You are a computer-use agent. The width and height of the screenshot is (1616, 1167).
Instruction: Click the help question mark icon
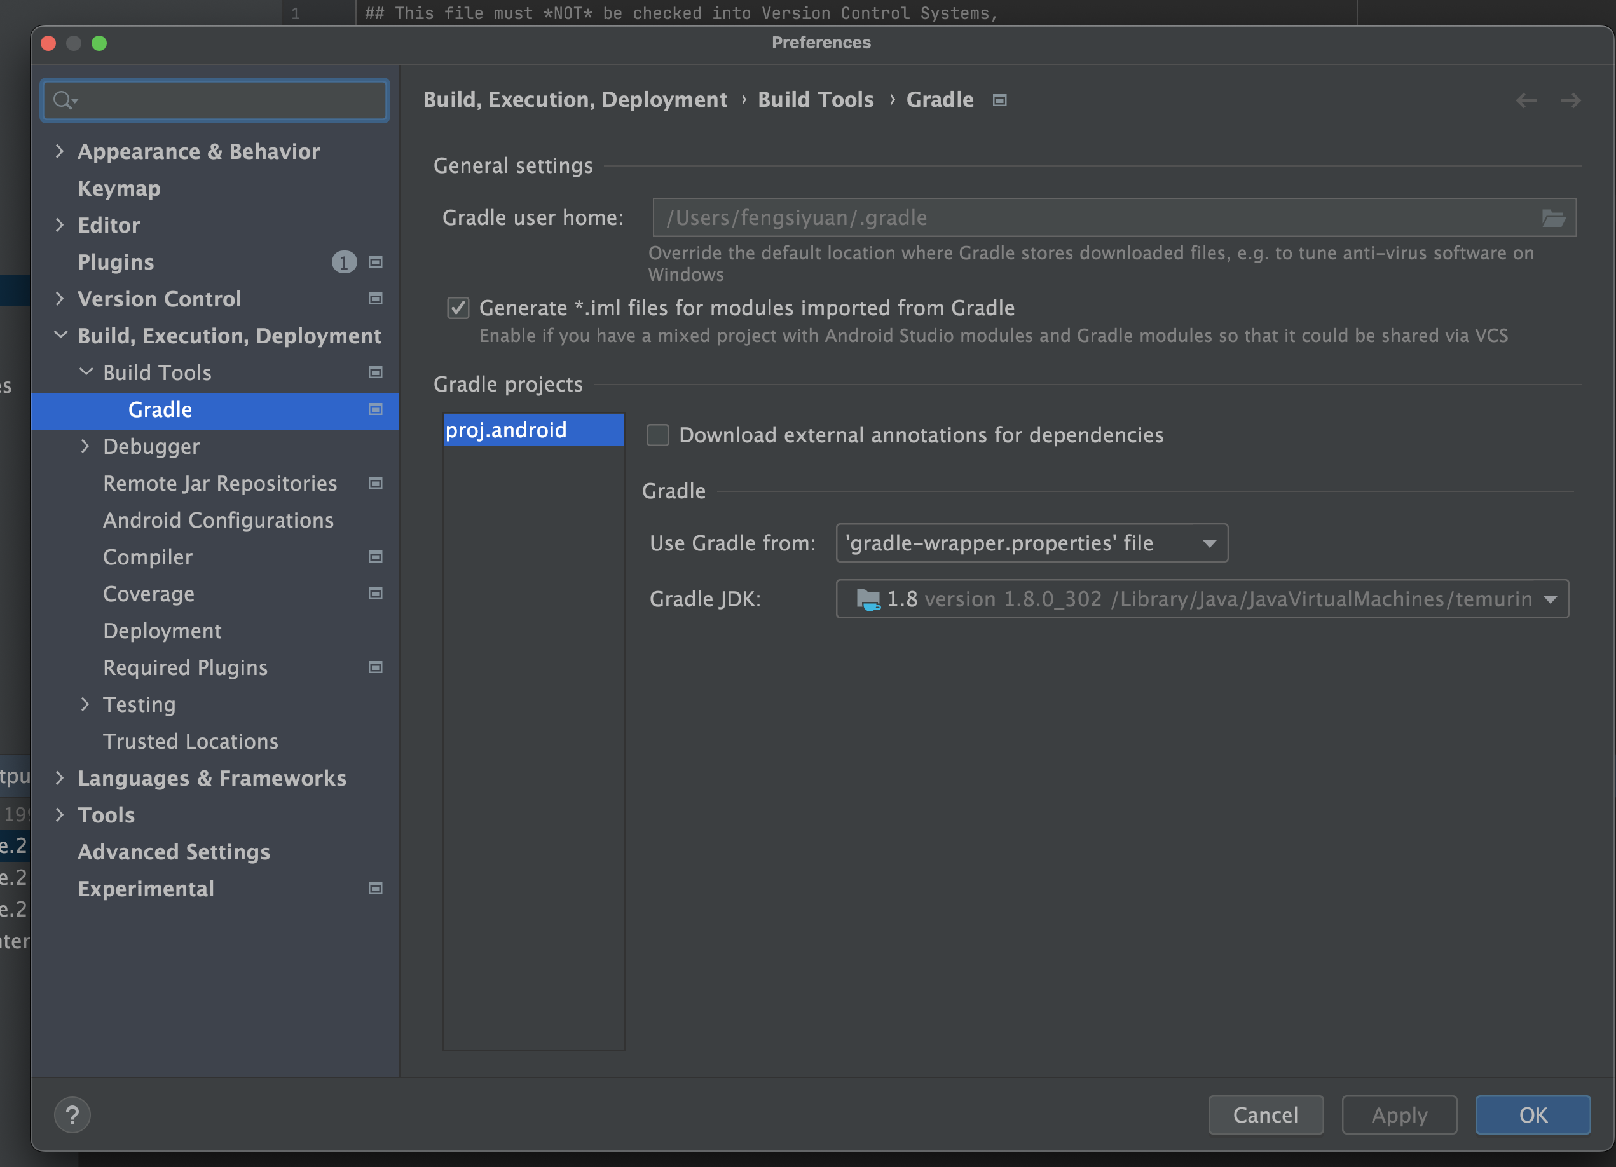tap(72, 1114)
